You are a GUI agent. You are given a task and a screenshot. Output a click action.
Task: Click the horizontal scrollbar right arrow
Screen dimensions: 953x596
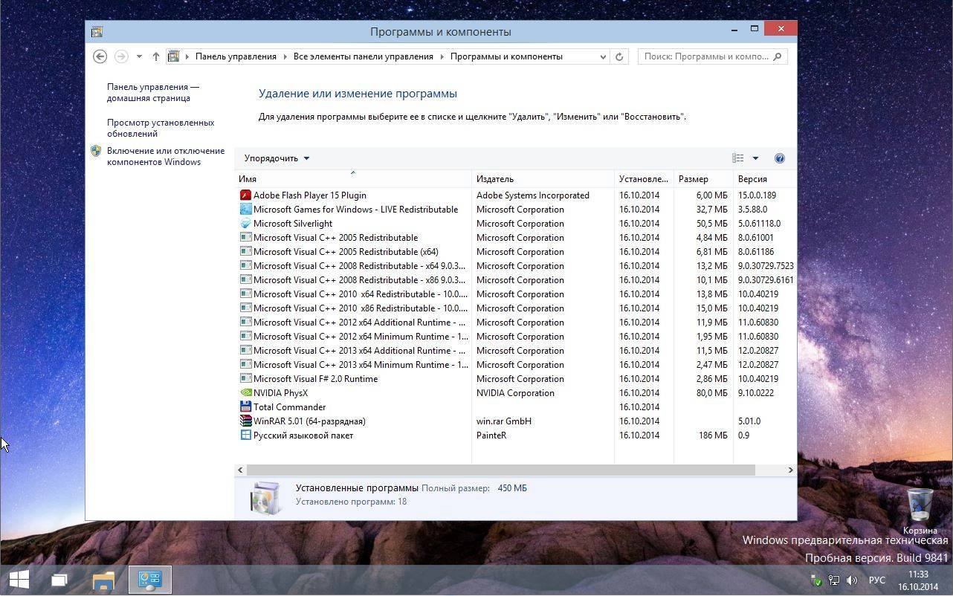[790, 470]
